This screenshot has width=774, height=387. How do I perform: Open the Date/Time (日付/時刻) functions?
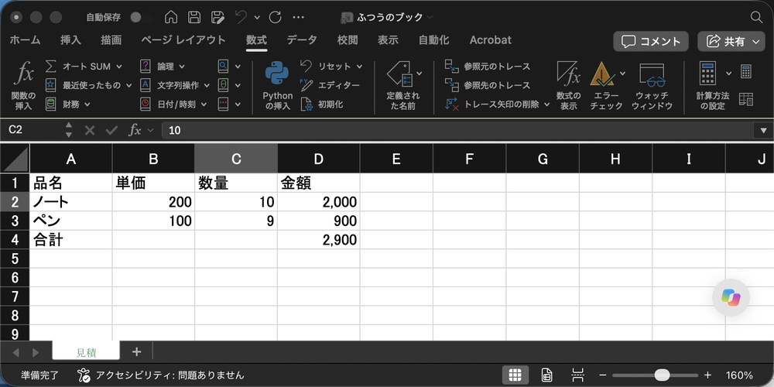click(173, 104)
